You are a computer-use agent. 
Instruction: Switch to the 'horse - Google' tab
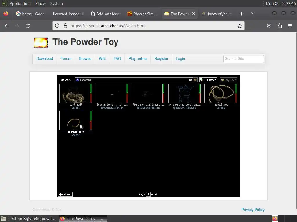[x=31, y=14]
